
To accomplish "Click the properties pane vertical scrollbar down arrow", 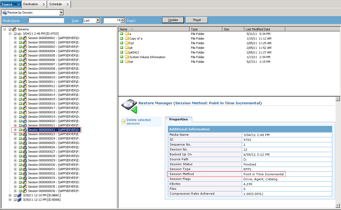I will (338, 205).
